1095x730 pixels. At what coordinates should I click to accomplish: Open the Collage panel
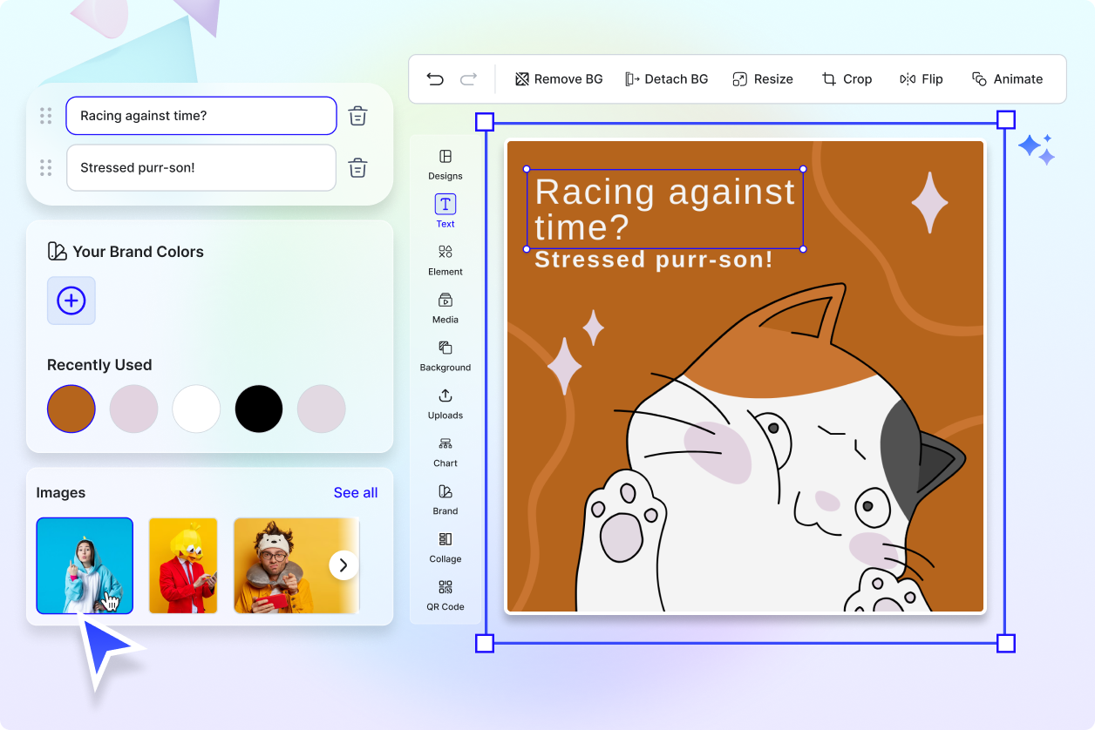coord(445,546)
